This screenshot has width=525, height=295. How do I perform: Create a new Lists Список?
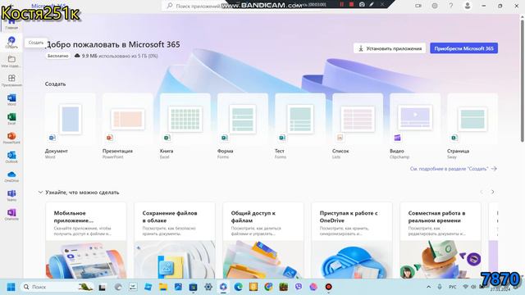pos(358,126)
